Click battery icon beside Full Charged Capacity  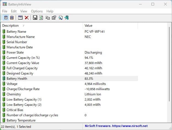click(x=4, y=68)
